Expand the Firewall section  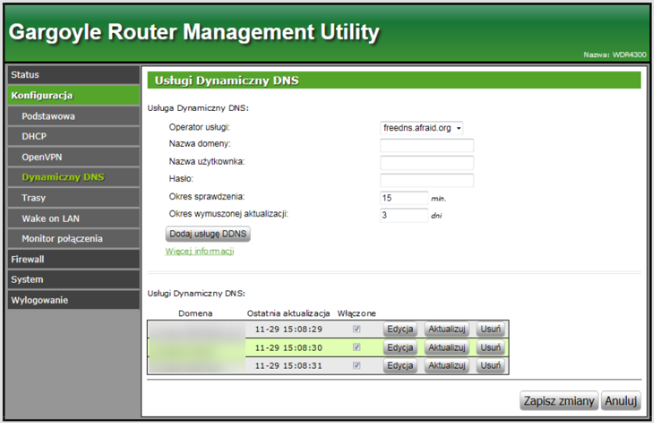(x=72, y=259)
